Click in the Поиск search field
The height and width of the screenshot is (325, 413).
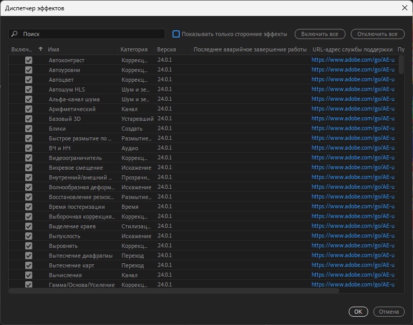pyautogui.click(x=92, y=34)
